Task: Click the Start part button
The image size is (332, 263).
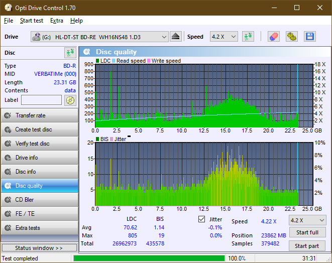Action: pos(307,246)
